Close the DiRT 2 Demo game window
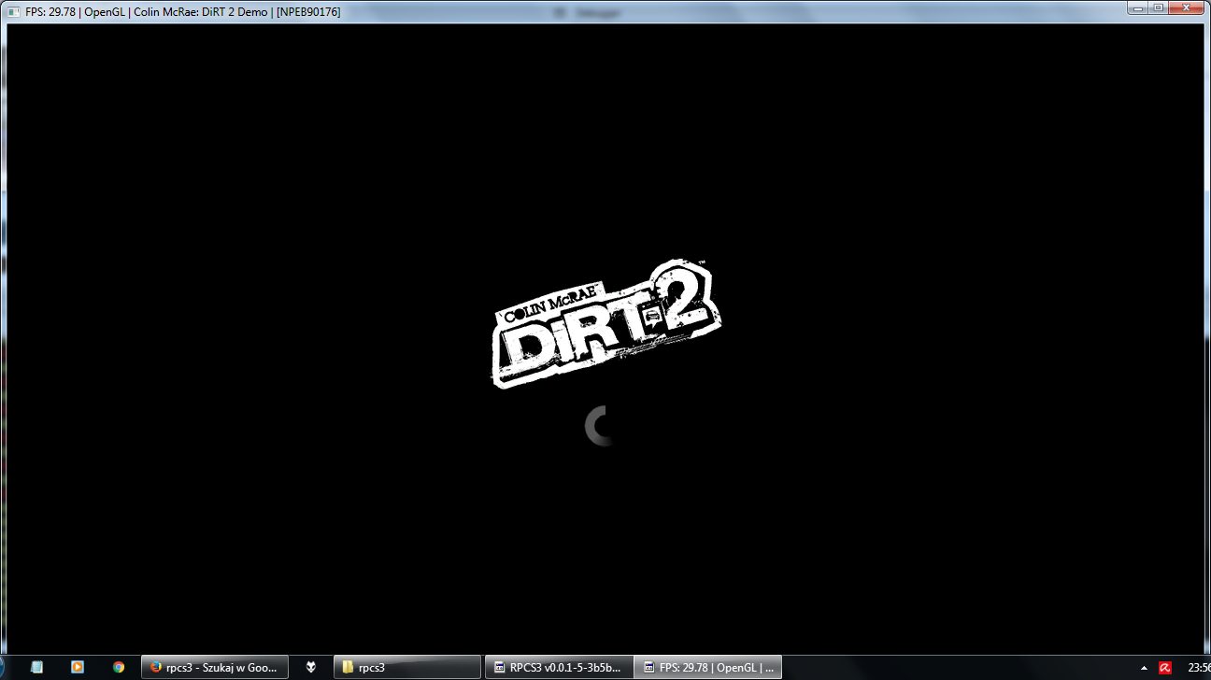The height and width of the screenshot is (680, 1211). pos(1188,8)
